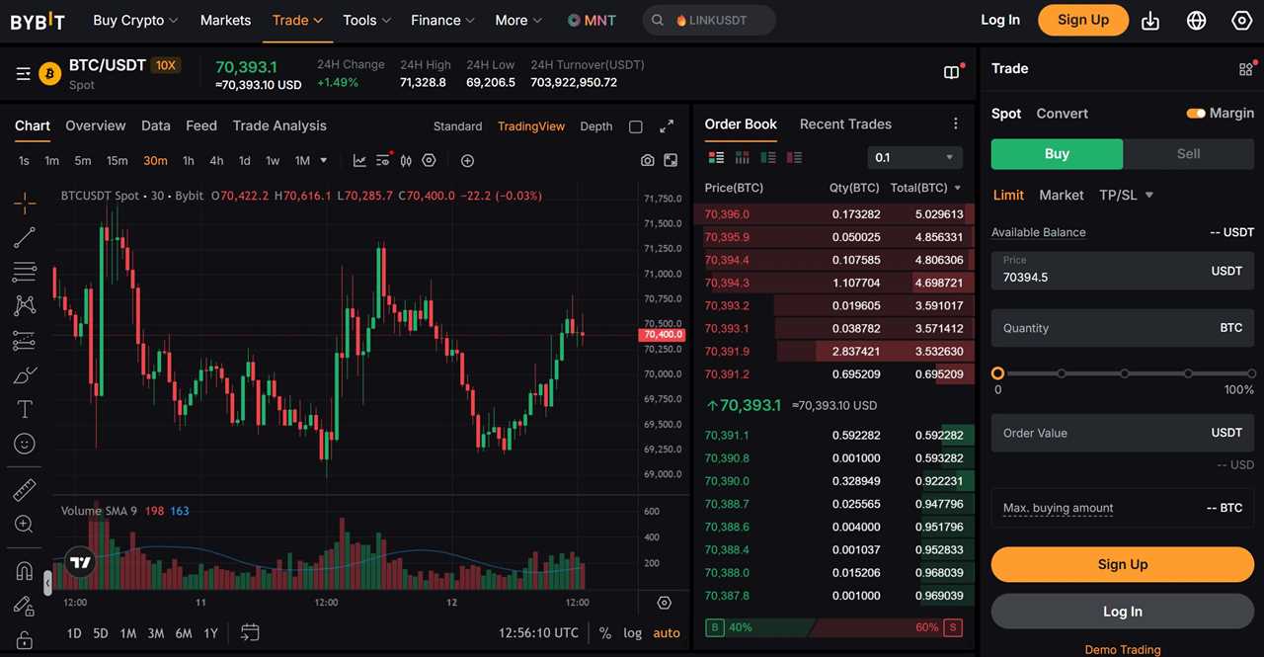Switch to the Recent Trades tab

(x=845, y=124)
